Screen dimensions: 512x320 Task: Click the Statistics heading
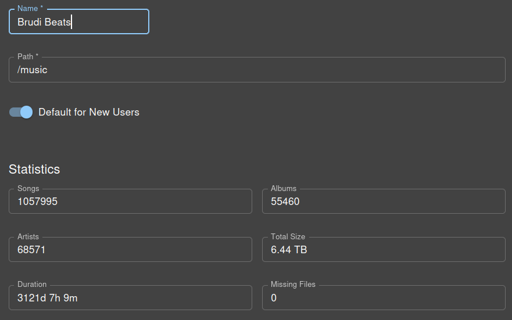pyautogui.click(x=34, y=170)
